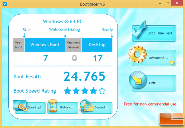Click the Desktop stage block

(x=97, y=45)
